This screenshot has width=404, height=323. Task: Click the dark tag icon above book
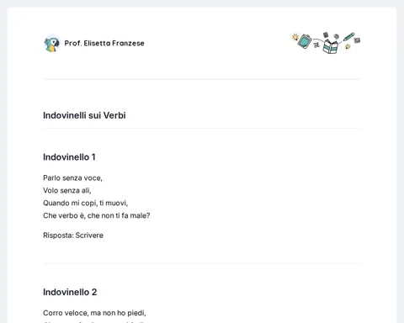click(x=326, y=34)
